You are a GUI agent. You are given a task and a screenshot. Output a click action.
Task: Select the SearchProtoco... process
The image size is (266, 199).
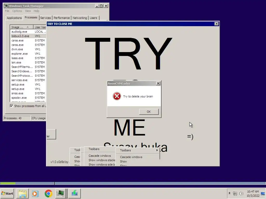click(x=28, y=76)
